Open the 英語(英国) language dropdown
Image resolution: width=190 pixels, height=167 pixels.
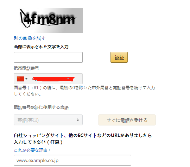48,120
